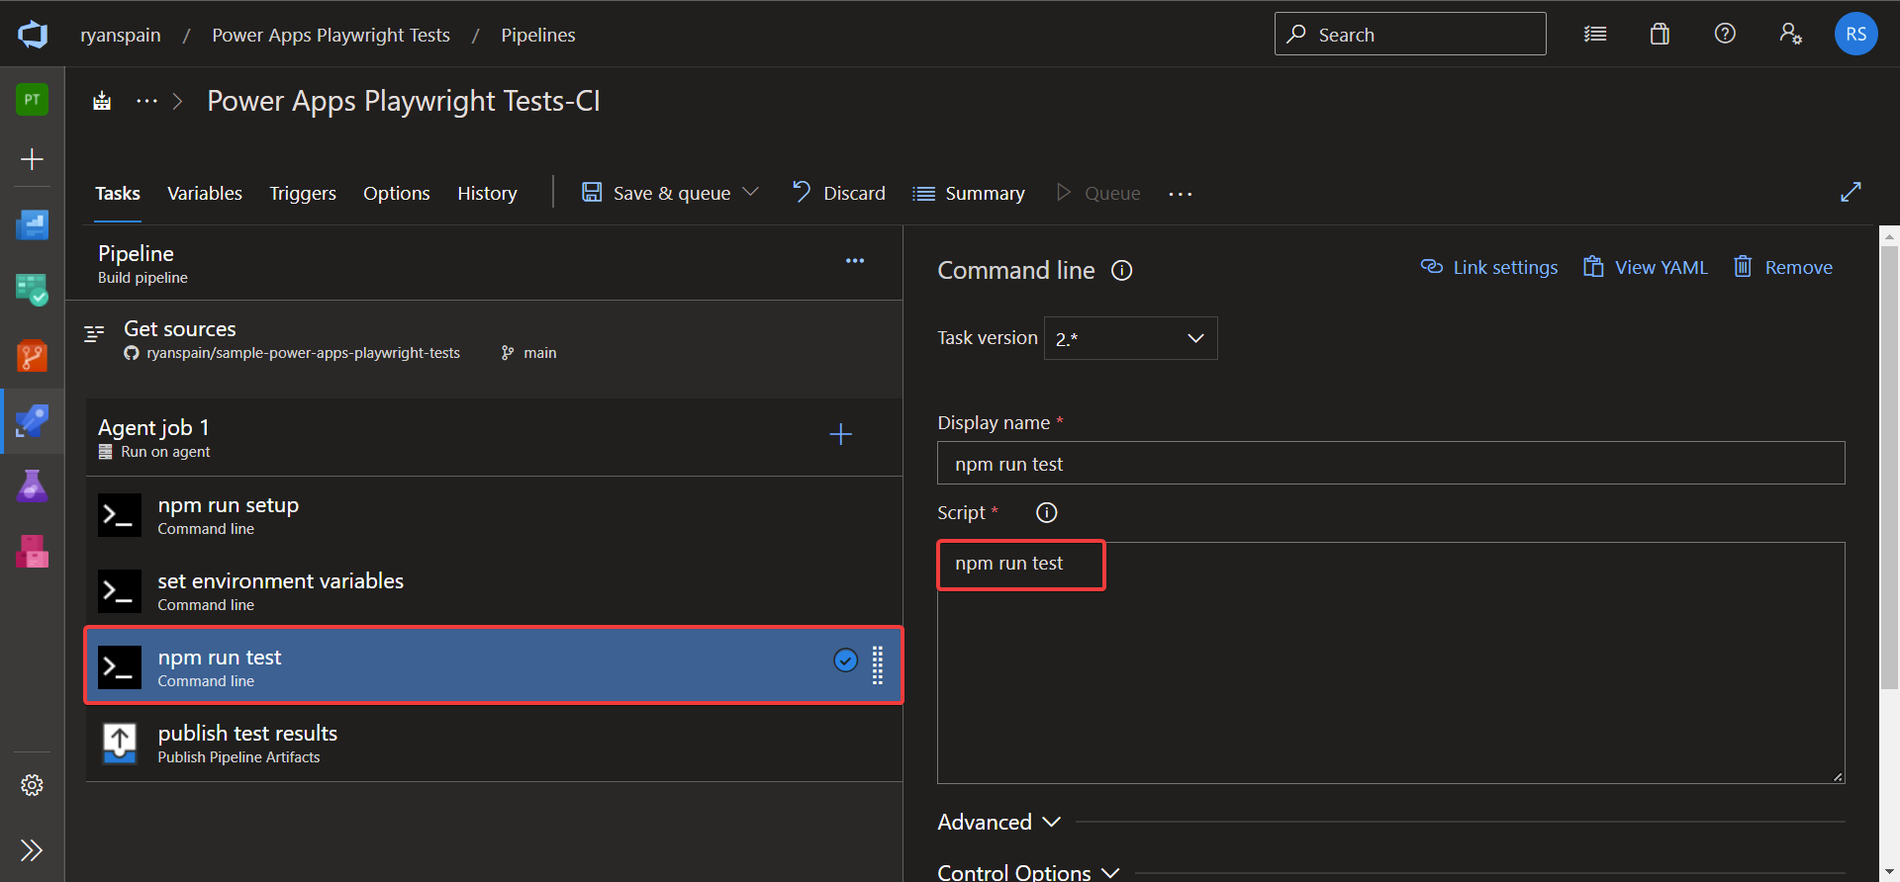Open the Save & queue dropdown arrow

(x=751, y=192)
